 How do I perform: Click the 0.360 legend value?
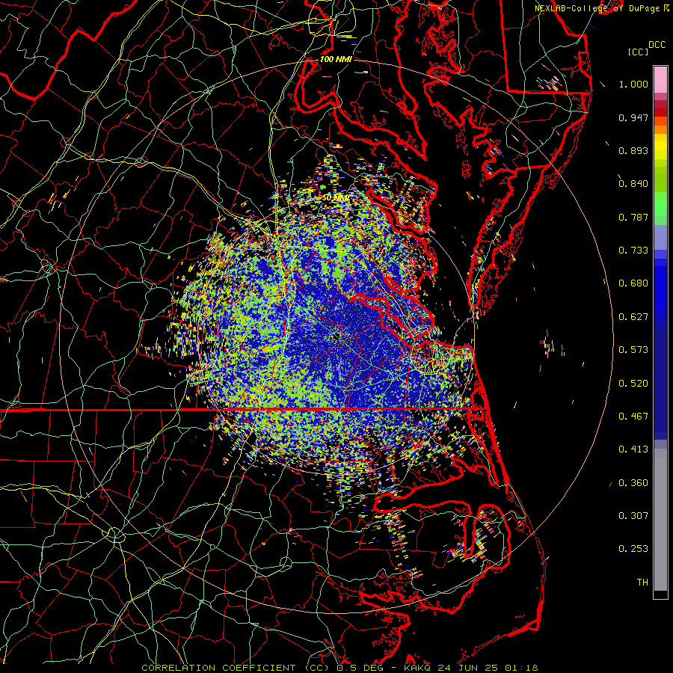(x=633, y=483)
